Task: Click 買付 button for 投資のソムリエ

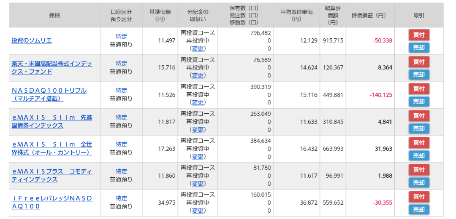Action: click(x=419, y=35)
